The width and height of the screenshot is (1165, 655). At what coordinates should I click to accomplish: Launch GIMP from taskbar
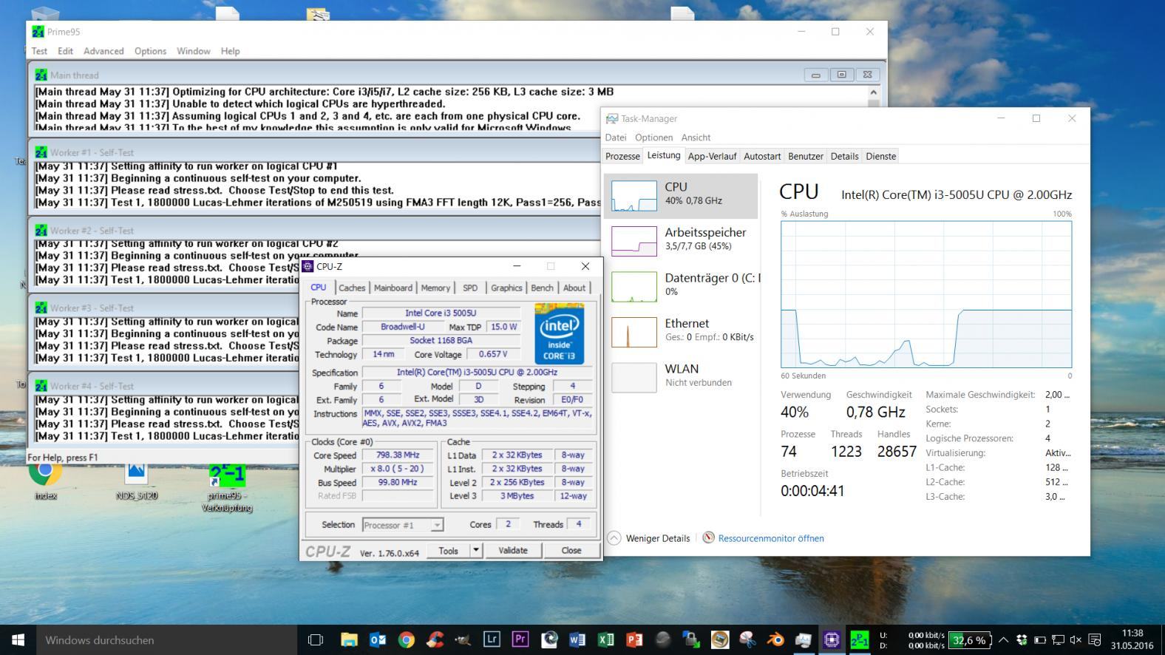(x=463, y=639)
